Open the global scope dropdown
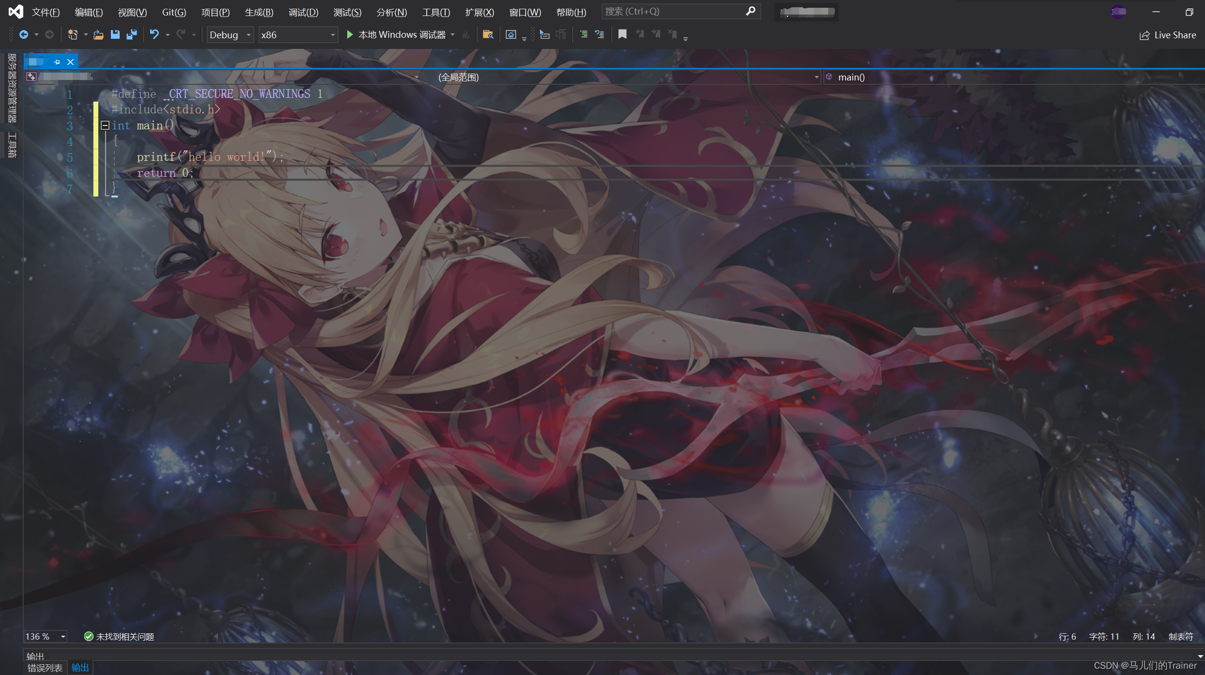 [623, 78]
